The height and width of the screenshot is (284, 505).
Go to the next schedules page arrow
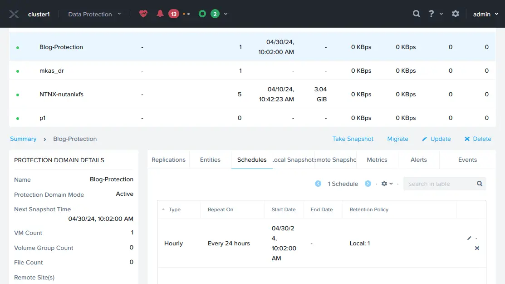(368, 184)
